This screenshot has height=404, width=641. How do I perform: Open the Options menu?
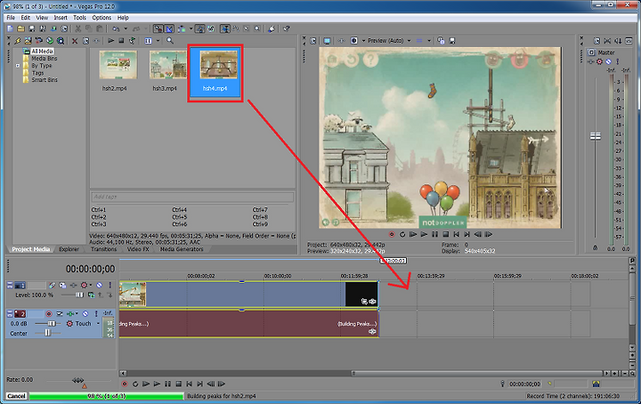[101, 18]
